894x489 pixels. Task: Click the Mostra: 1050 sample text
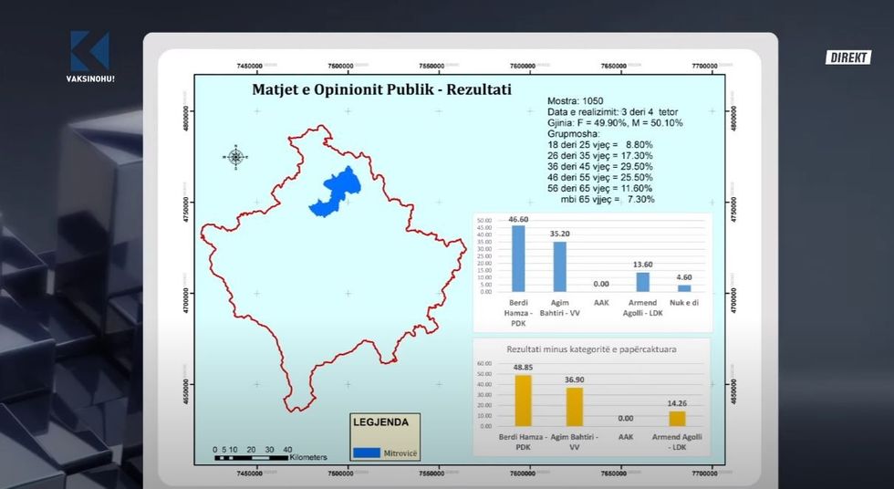coord(577,100)
